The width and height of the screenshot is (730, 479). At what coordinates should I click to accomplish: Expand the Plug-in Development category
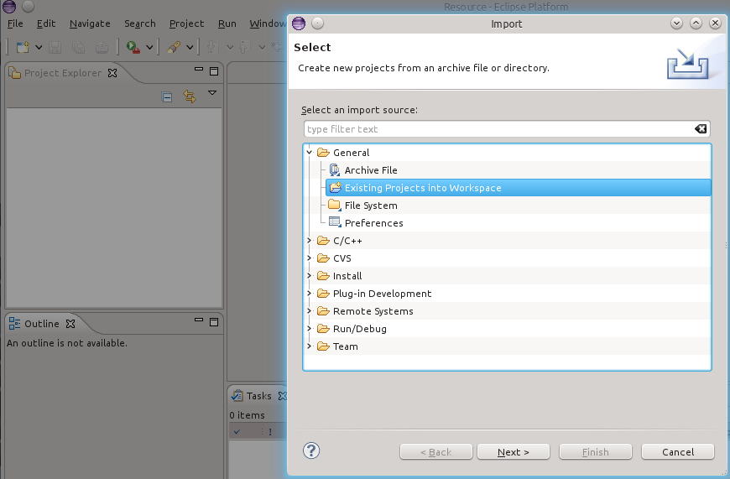[310, 294]
